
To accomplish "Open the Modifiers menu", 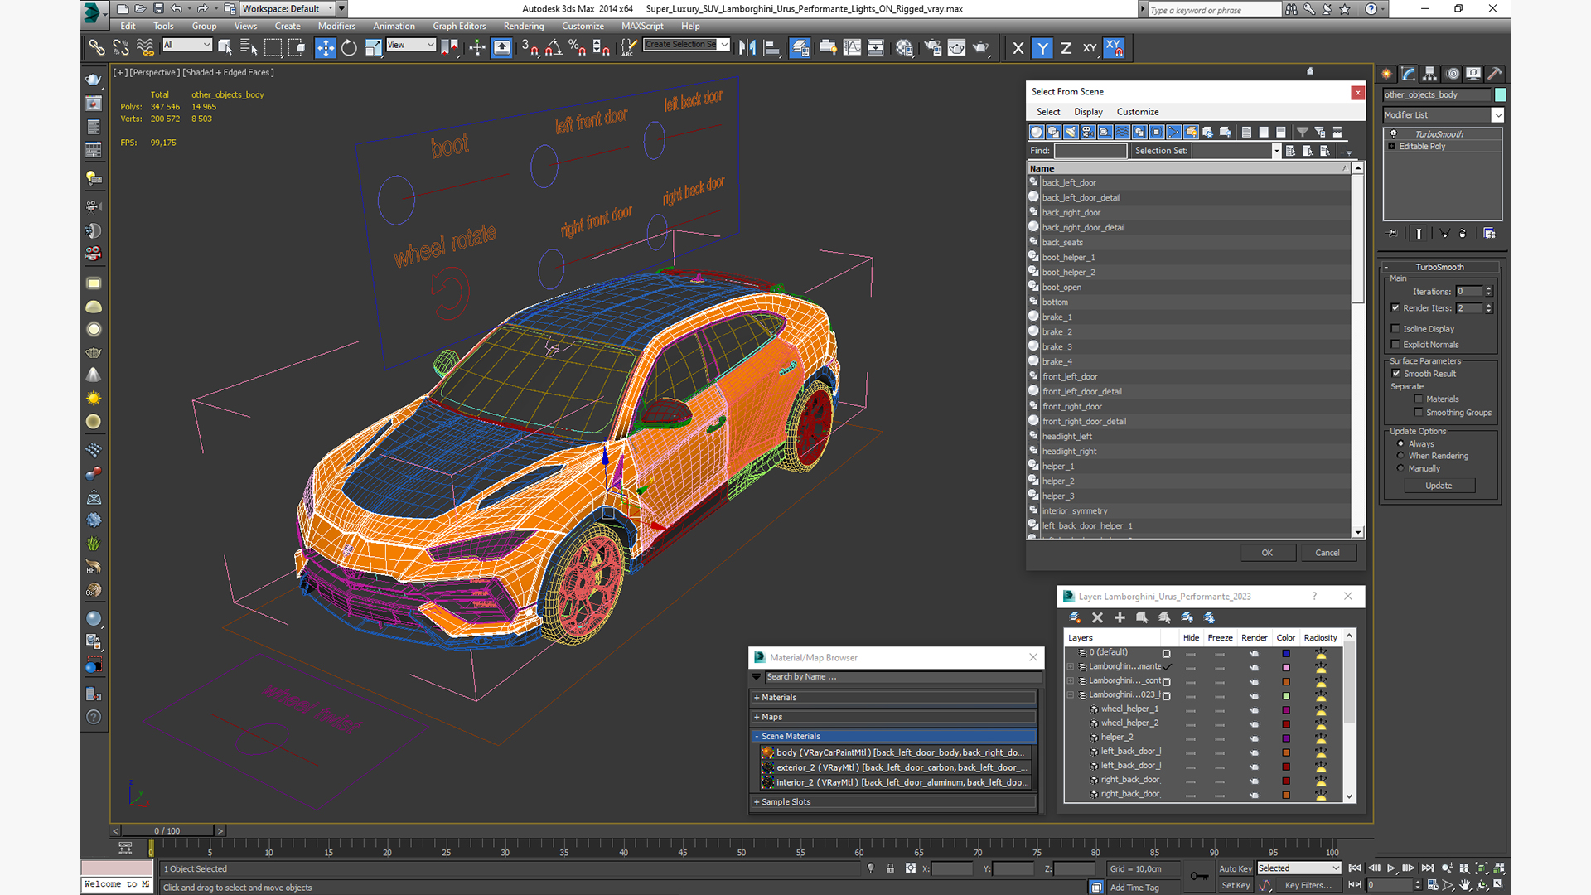I will tap(336, 27).
